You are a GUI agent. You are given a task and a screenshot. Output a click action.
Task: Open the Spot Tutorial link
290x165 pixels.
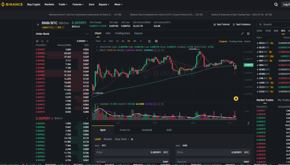[x=221, y=25]
